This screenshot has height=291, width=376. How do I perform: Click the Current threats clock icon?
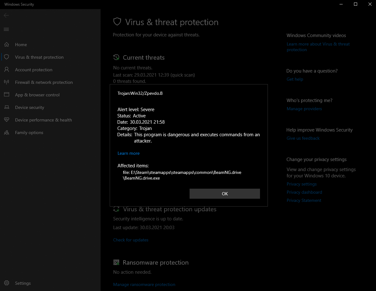tap(116, 57)
